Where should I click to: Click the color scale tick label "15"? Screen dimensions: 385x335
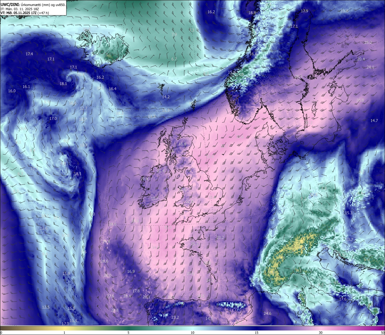pos(257,333)
